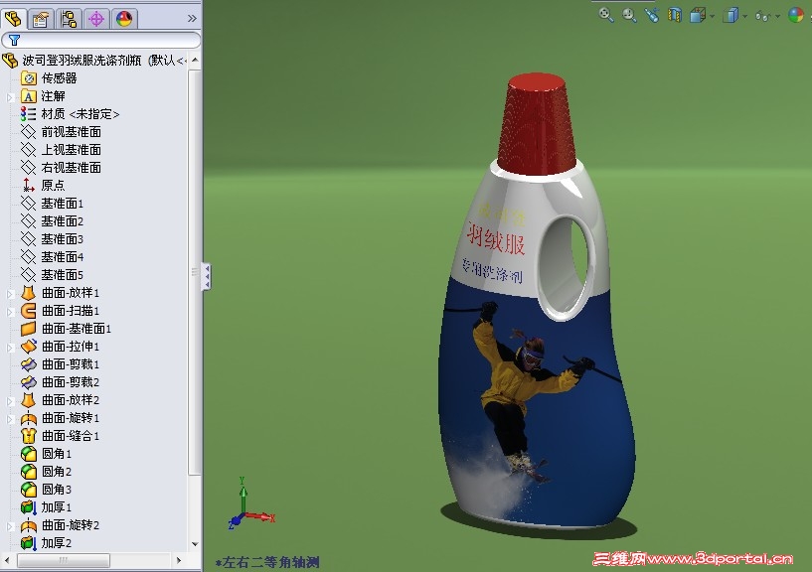Select the 原点 origin item
The image size is (812, 572).
click(43, 186)
